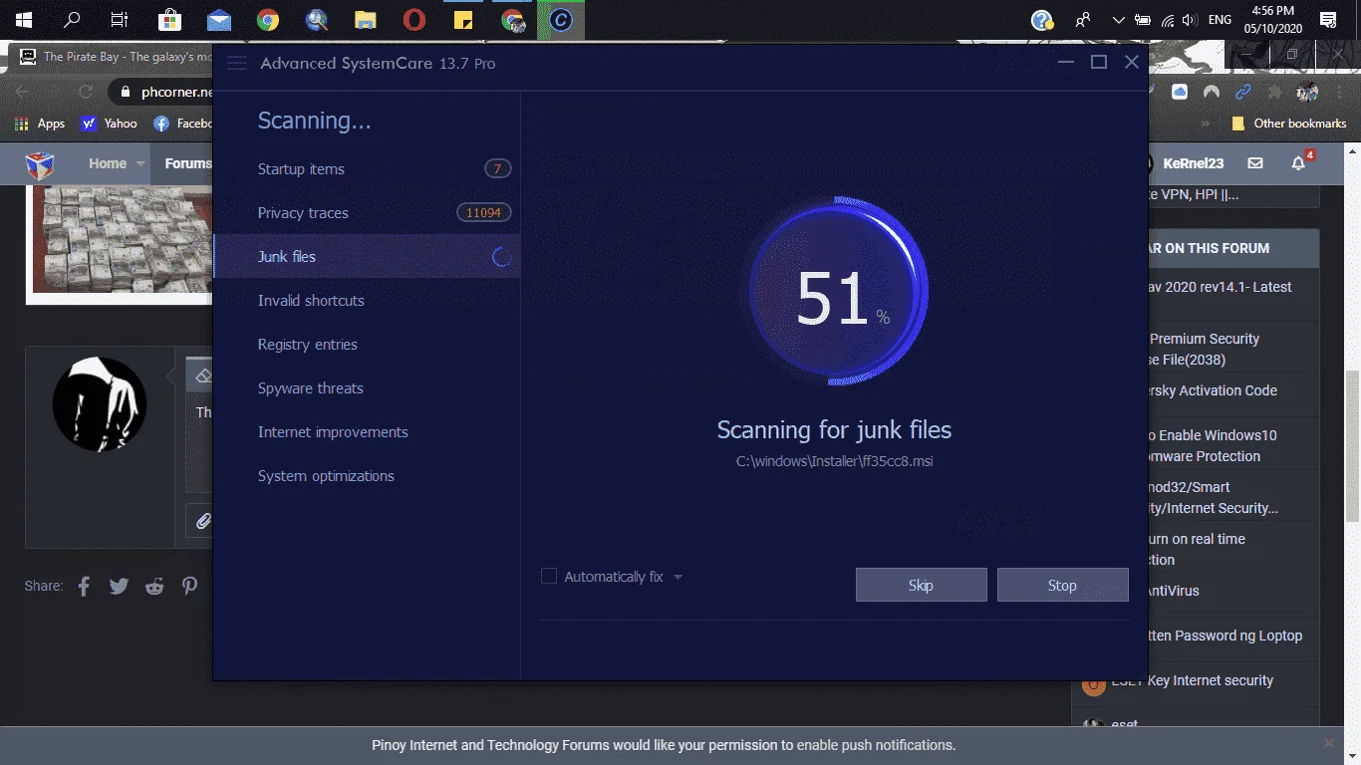
Task: Open the Chrome profile avatar
Action: pyautogui.click(x=1308, y=92)
